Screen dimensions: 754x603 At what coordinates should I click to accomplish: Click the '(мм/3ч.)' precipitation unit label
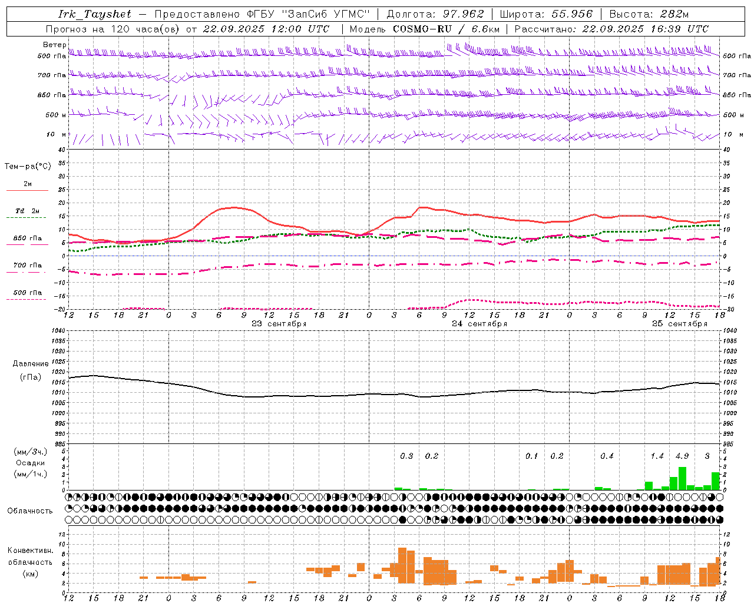pos(30,452)
